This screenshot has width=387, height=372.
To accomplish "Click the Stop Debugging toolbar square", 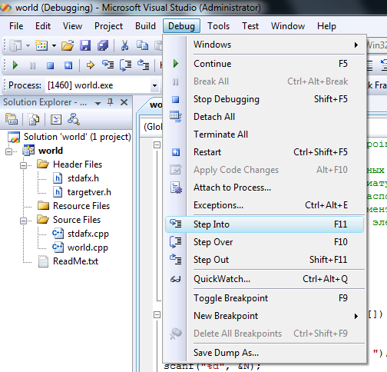I will (x=50, y=66).
